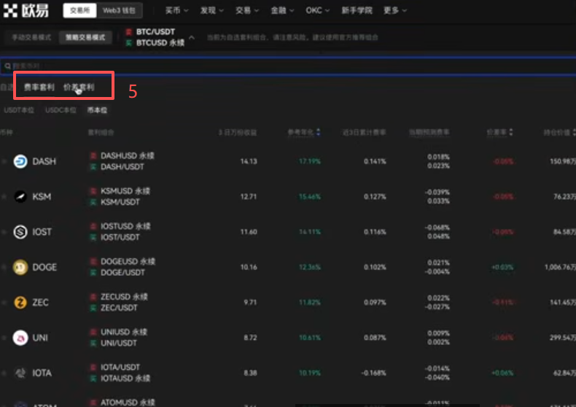Select the 交易所 exchange tab
Image resolution: width=576 pixels, height=407 pixels.
click(x=79, y=11)
